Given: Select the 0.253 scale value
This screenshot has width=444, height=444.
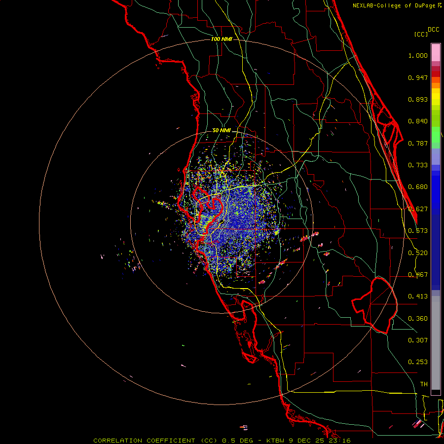Looking at the screenshot, I should (x=418, y=362).
